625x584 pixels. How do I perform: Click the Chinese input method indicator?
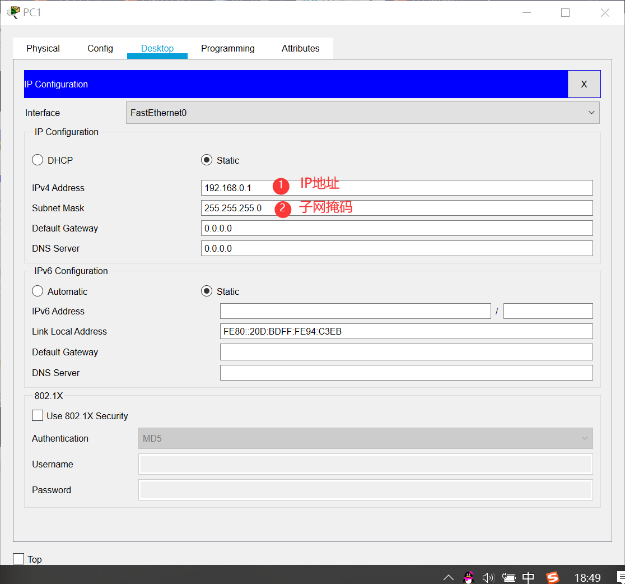coord(528,577)
